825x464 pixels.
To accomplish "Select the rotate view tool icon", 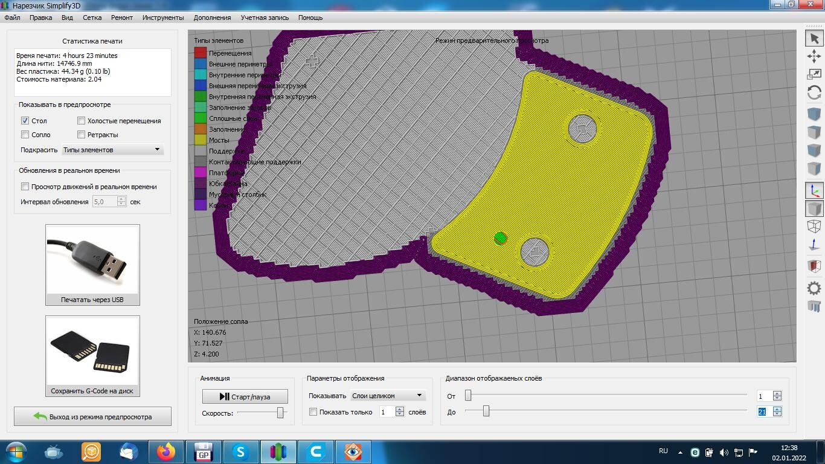I will point(814,92).
